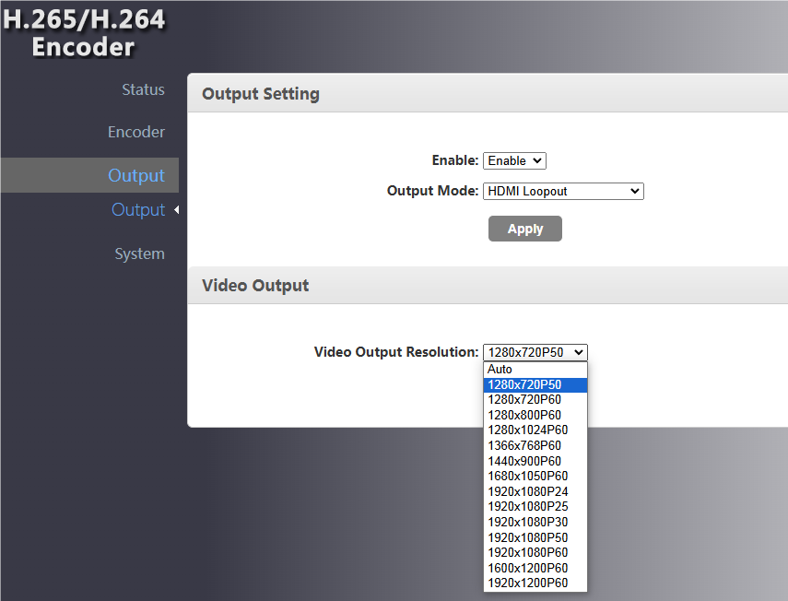The image size is (788, 601).
Task: Open the Status page in sidebar
Action: [143, 89]
